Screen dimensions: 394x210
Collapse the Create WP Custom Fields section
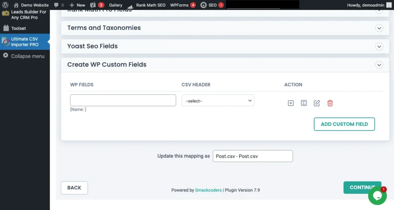(379, 65)
